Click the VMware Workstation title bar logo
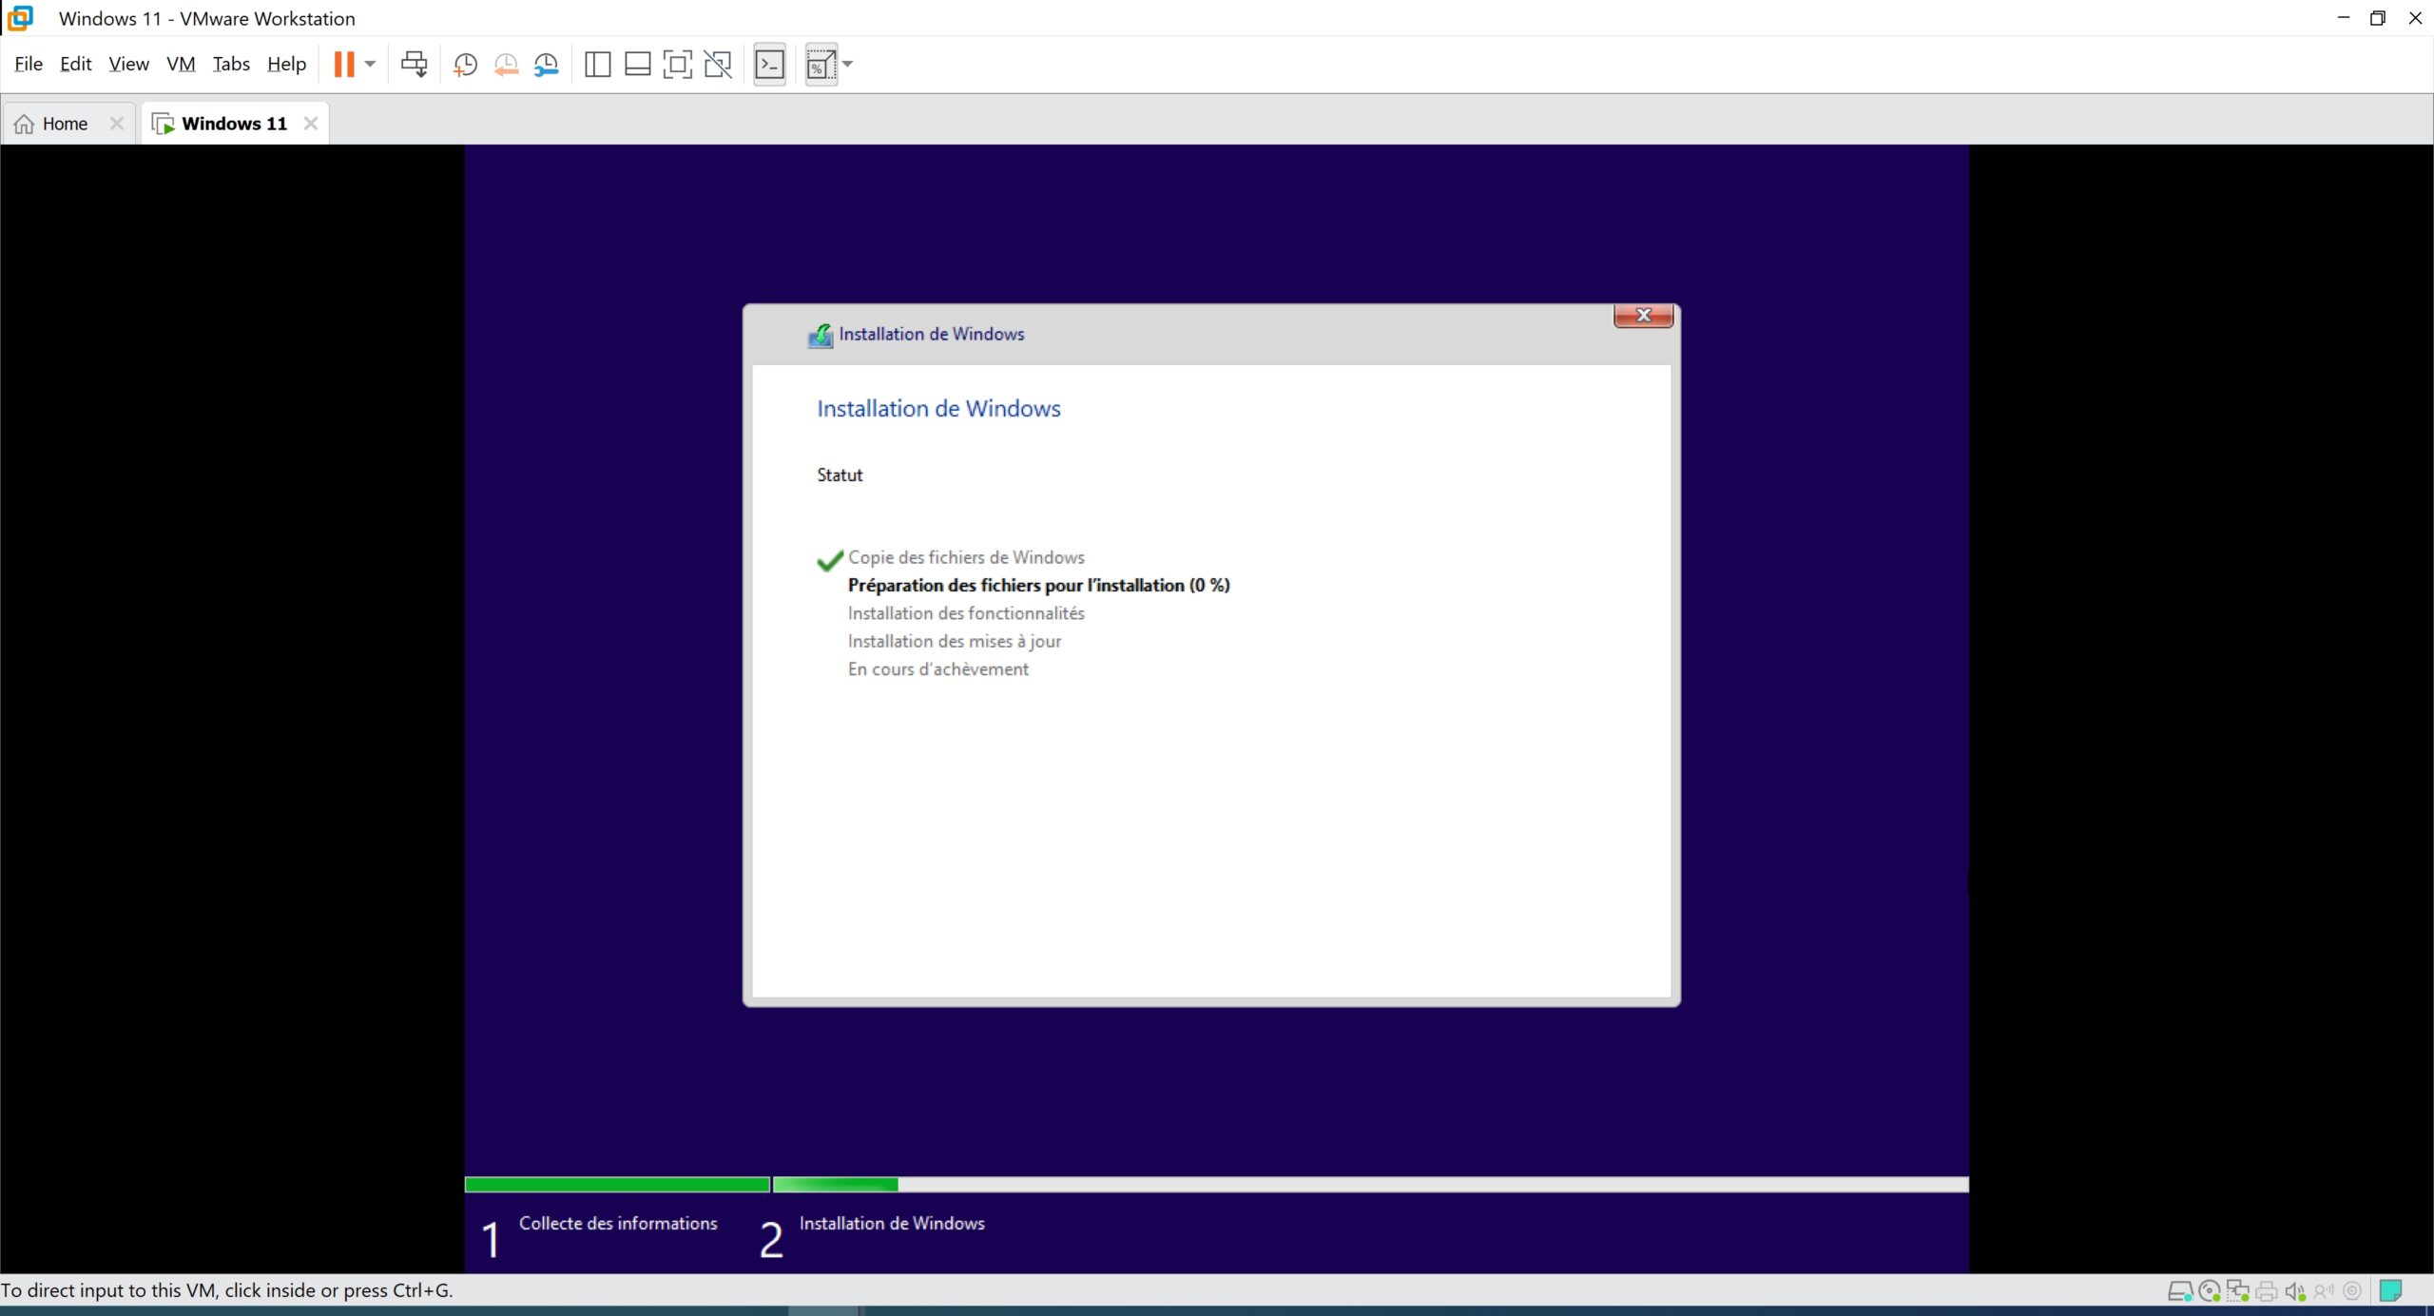Image resolution: width=2434 pixels, height=1316 pixels. [20, 18]
